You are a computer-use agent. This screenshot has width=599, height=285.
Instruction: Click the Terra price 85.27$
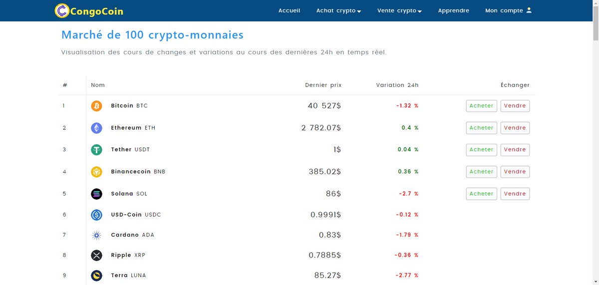[328, 276]
